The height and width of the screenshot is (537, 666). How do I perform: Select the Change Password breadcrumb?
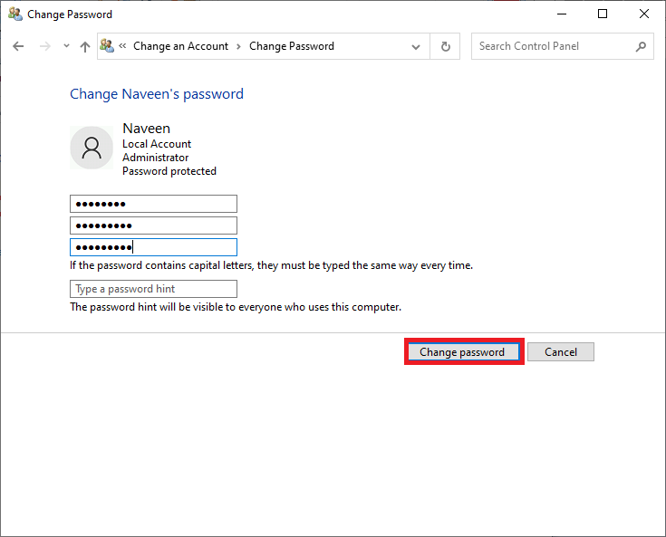tap(292, 46)
